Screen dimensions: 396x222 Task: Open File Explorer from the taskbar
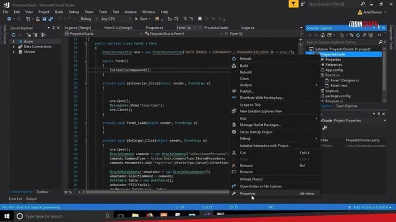tap(135, 216)
